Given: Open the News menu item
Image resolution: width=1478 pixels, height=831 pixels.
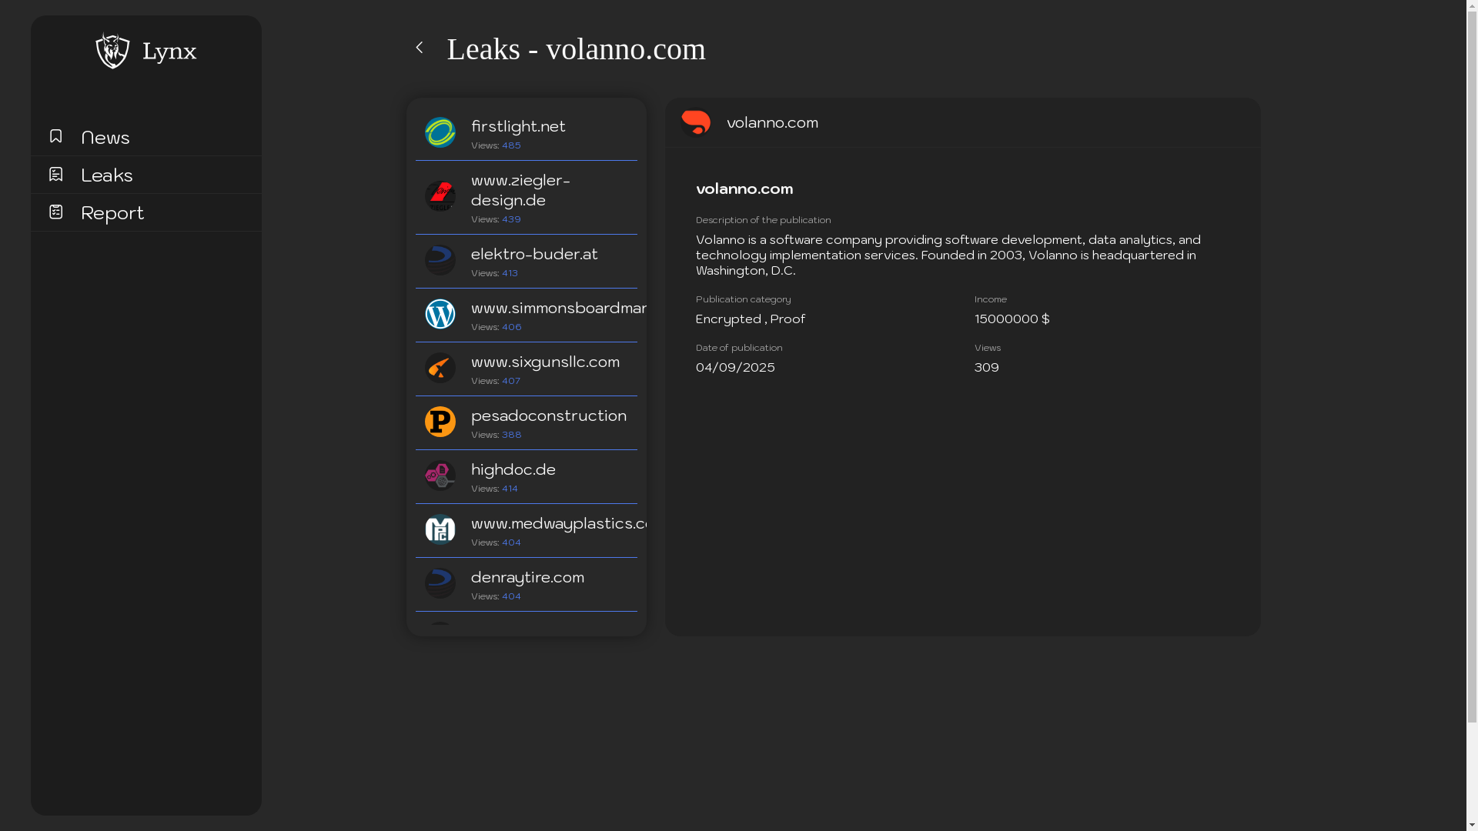Looking at the screenshot, I should [105, 137].
